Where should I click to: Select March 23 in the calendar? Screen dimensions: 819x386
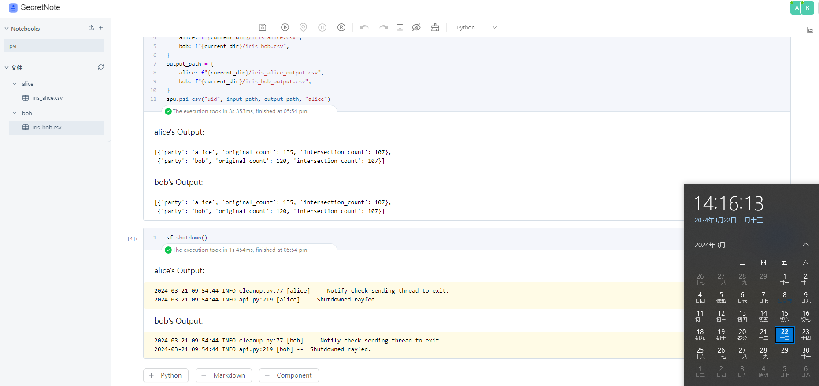805,335
